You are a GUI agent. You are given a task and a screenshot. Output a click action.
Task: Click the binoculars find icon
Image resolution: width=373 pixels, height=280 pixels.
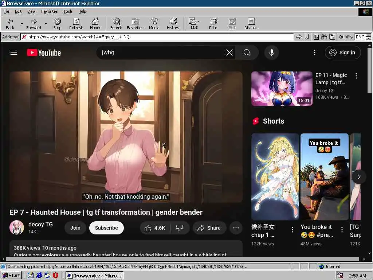[324, 37]
